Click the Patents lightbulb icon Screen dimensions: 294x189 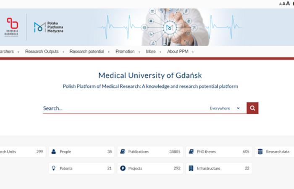point(54,168)
